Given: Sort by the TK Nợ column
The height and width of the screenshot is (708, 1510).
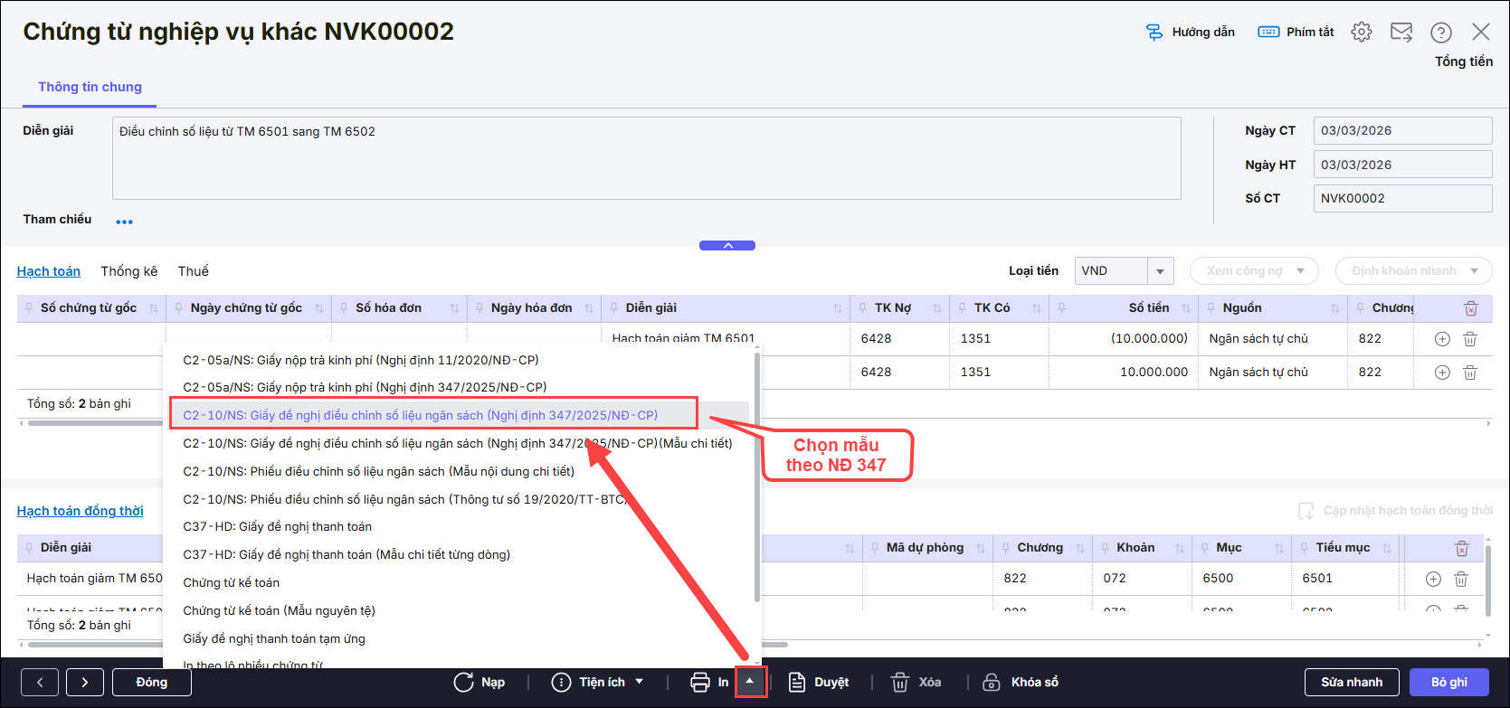Looking at the screenshot, I should point(937,308).
